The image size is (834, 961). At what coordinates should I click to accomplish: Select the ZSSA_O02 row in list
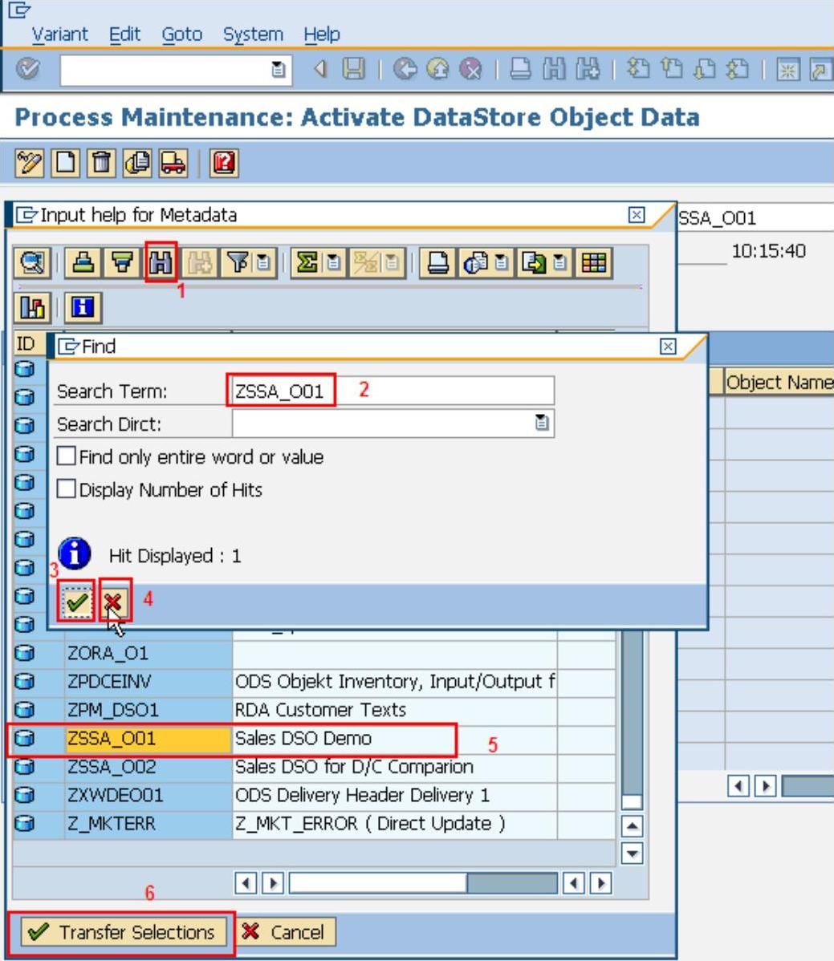(x=112, y=767)
